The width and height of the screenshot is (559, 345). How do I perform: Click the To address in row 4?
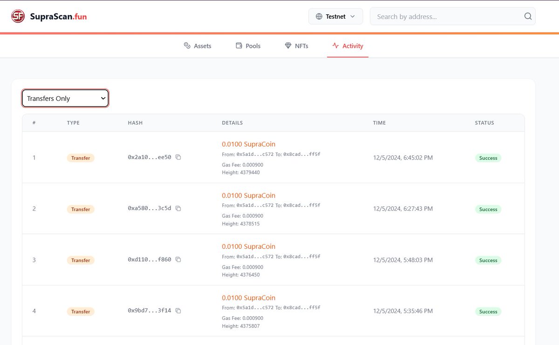[x=301, y=308]
